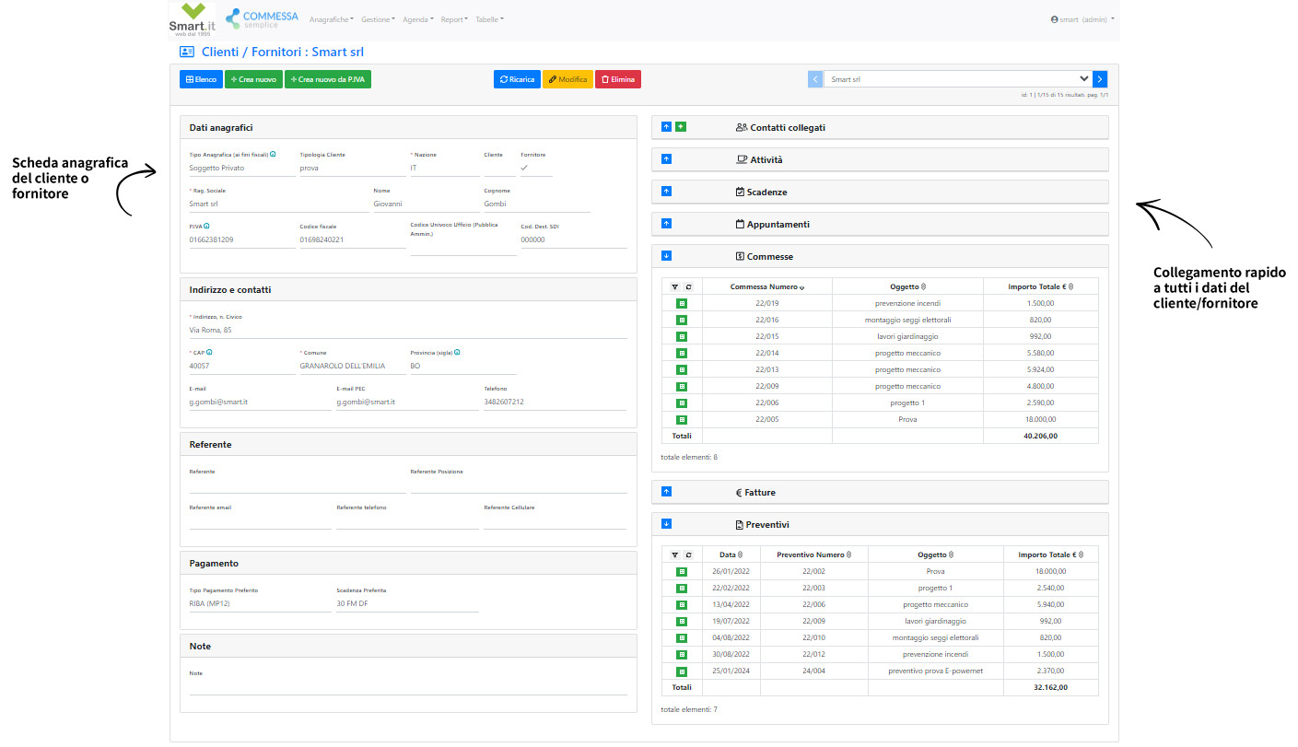Open the Agenda menu
Image resolution: width=1298 pixels, height=747 pixels.
click(418, 19)
